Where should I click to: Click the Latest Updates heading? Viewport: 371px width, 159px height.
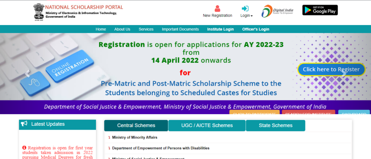(x=48, y=124)
